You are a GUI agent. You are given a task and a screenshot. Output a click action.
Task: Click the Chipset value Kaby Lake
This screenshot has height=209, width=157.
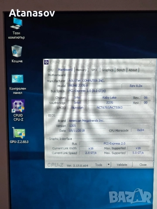[x=109, y=98]
